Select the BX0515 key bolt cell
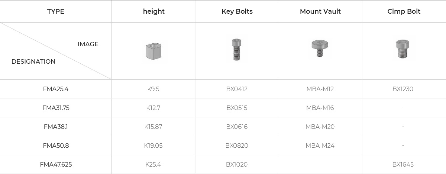 [x=237, y=108]
